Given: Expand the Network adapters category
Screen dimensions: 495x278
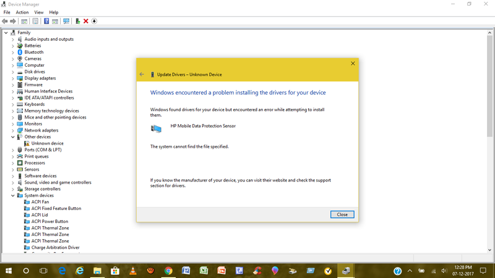Looking at the screenshot, I should coord(13,130).
